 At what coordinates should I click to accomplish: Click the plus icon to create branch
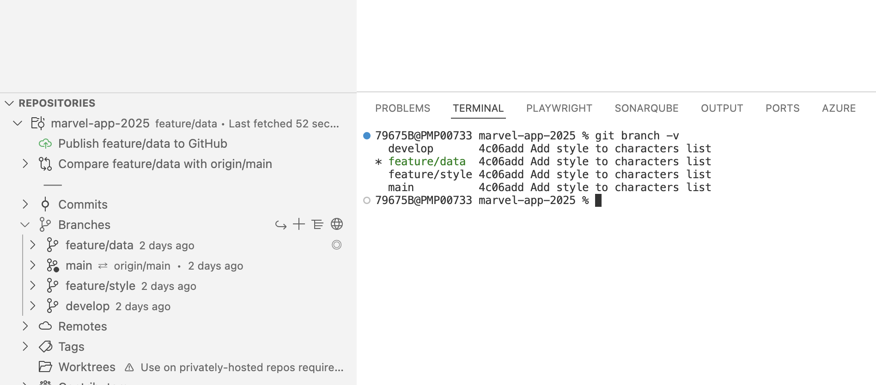tap(299, 224)
